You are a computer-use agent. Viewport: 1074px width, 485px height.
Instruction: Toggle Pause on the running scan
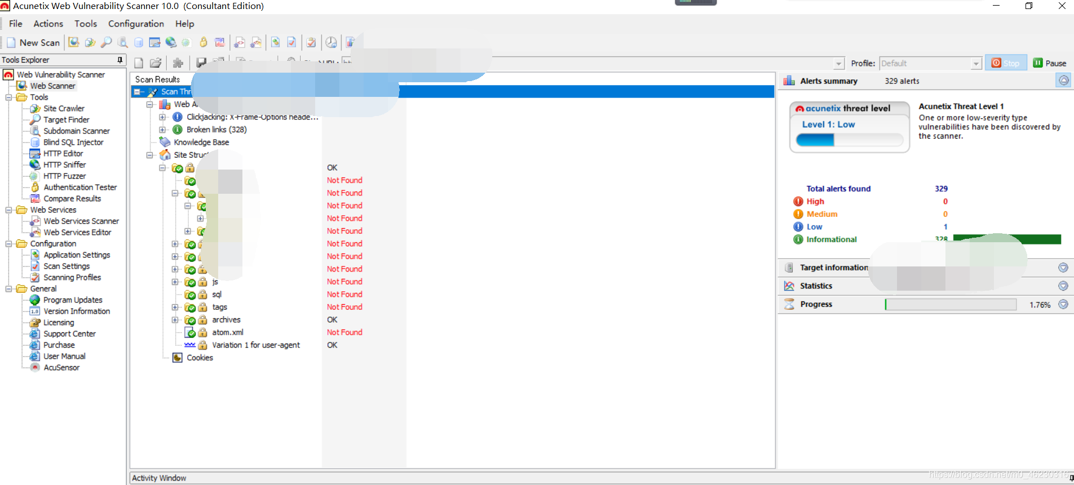(x=1050, y=63)
